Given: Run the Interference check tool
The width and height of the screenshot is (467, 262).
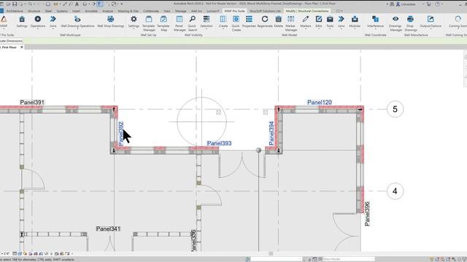Looking at the screenshot, I should (x=375, y=21).
